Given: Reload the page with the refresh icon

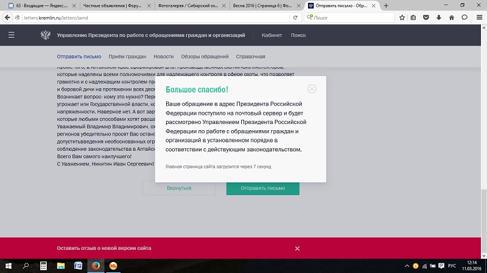Looking at the screenshot, I should [295, 17].
